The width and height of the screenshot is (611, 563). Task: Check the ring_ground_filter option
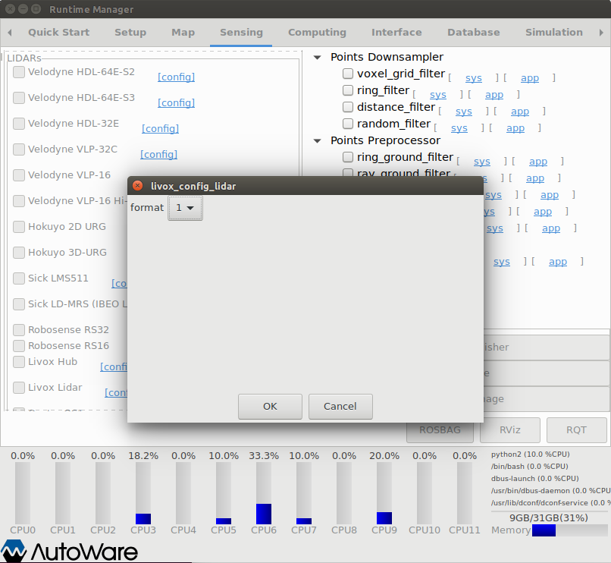click(348, 157)
